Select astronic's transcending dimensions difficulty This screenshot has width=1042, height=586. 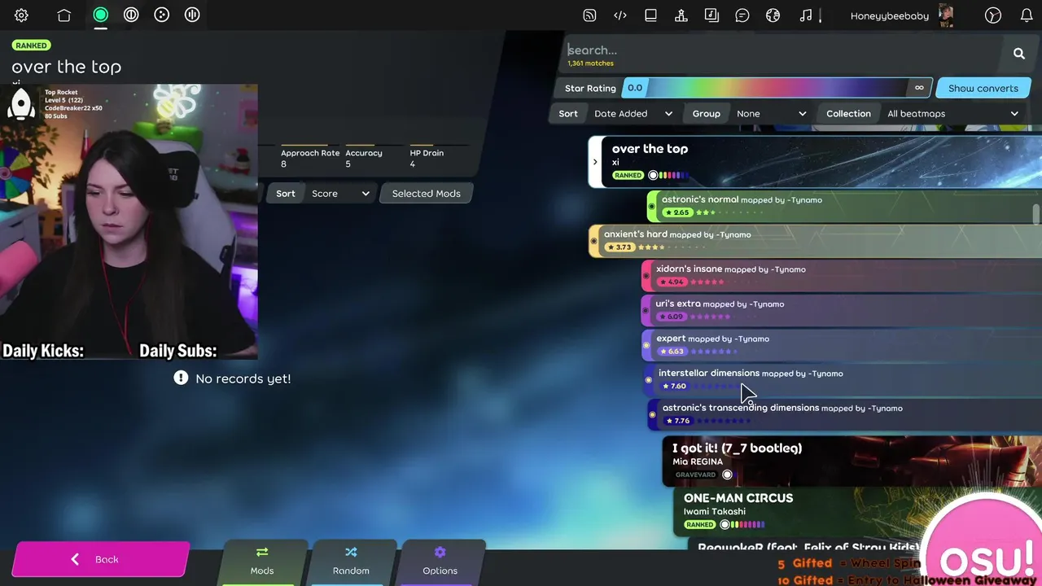click(x=844, y=415)
